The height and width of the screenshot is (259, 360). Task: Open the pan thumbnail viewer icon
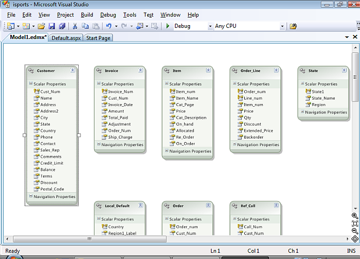[x=355, y=239]
